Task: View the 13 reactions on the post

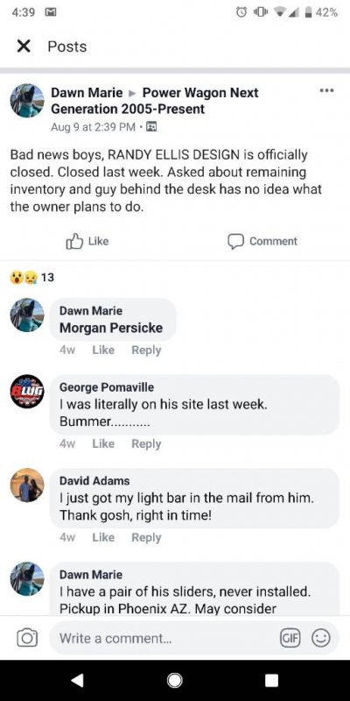Action: [31, 278]
